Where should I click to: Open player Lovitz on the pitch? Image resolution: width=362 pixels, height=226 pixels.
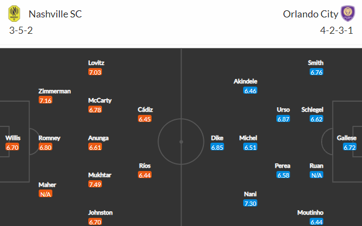[96, 63]
